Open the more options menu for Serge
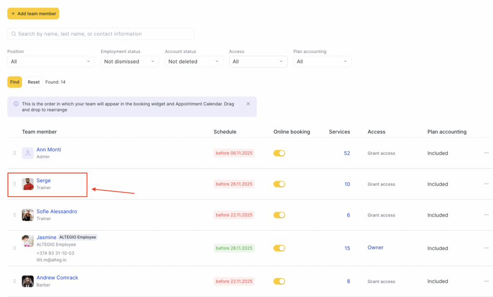 pyautogui.click(x=486, y=184)
